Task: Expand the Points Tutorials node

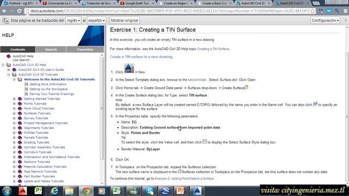Action: 14,104
